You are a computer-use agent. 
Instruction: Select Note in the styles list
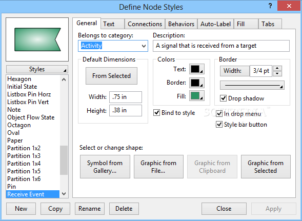click(x=33, y=110)
